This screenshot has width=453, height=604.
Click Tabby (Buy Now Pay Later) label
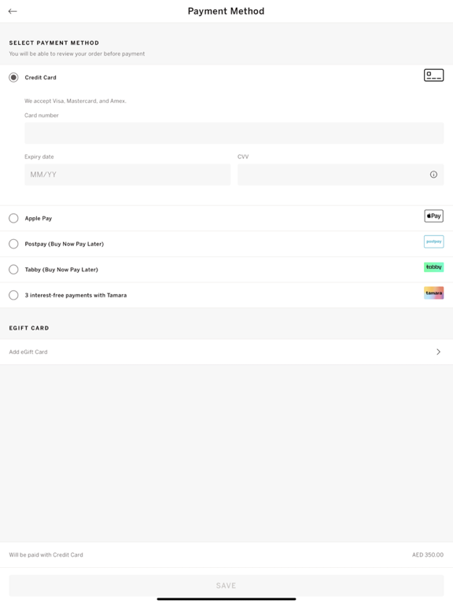(x=61, y=270)
